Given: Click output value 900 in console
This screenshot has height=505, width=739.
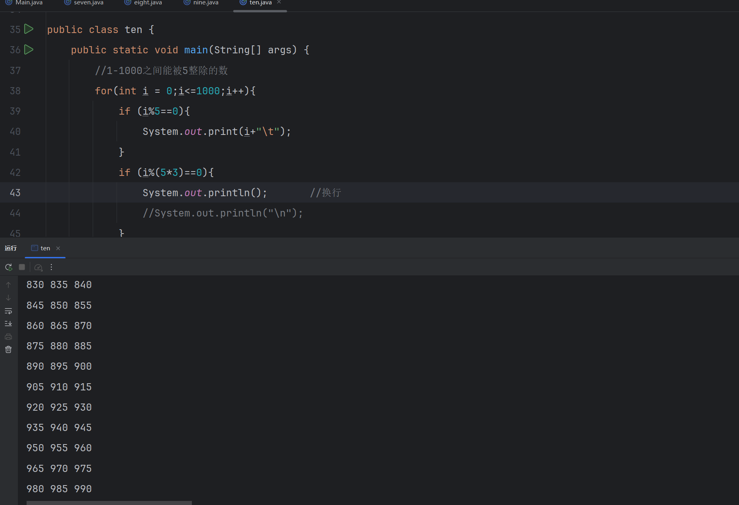Looking at the screenshot, I should click(83, 367).
